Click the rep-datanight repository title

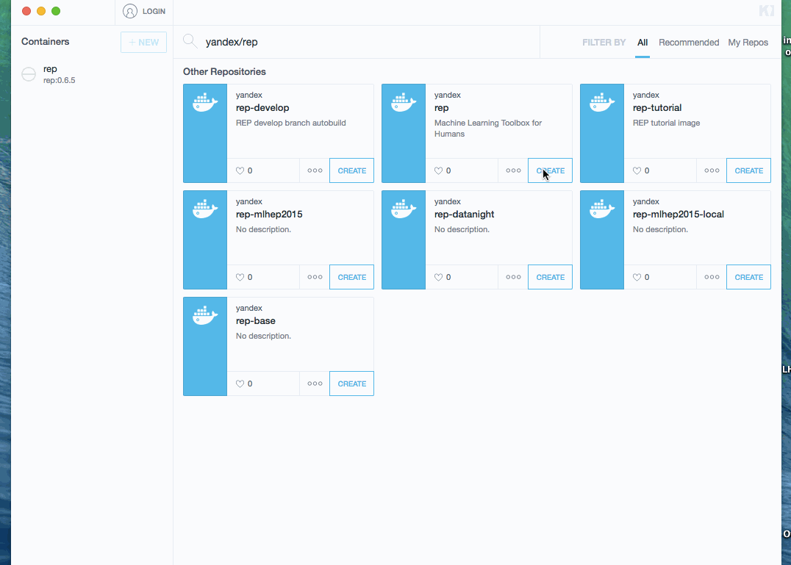(464, 215)
